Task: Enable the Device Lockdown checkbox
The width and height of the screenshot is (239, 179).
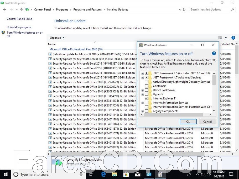Action: (x=147, y=90)
